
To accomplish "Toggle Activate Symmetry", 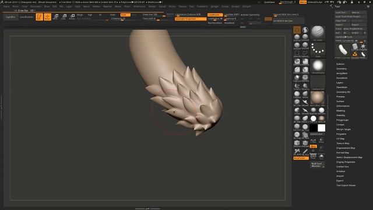I will pyautogui.click(x=250, y=15).
